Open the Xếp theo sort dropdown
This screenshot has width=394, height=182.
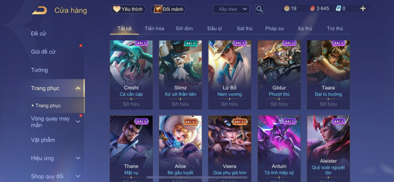click(x=231, y=9)
